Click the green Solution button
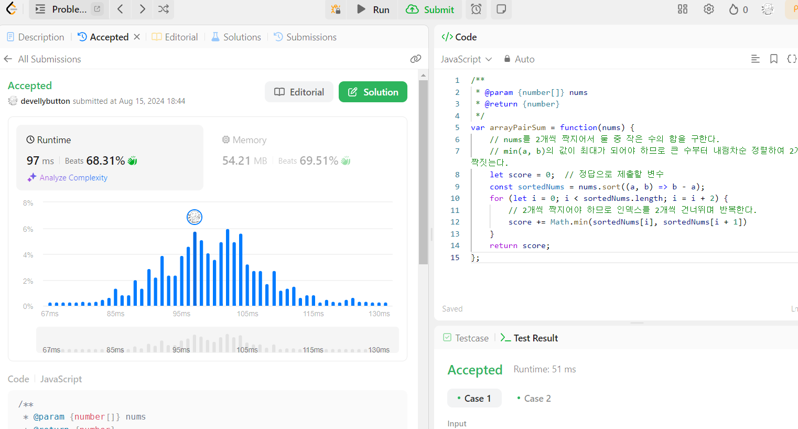Viewport: 798px width, 429px height. click(373, 92)
